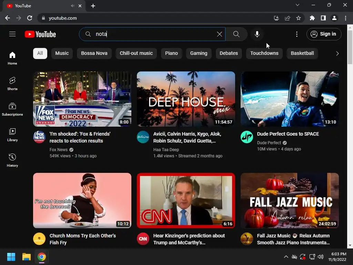Clear the search box with the X icon

tap(220, 34)
